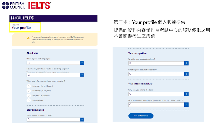Expand the 'Why are you taking the test?' dropdown
Screen dimensions: 216x124
point(186,94)
